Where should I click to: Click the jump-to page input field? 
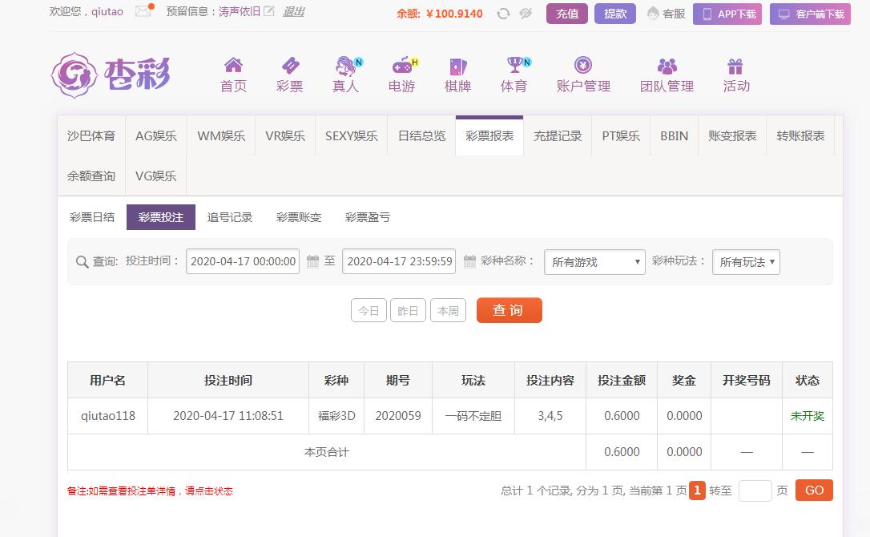pos(755,491)
